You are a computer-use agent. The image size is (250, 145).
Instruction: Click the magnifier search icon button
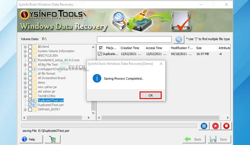coord(179,39)
